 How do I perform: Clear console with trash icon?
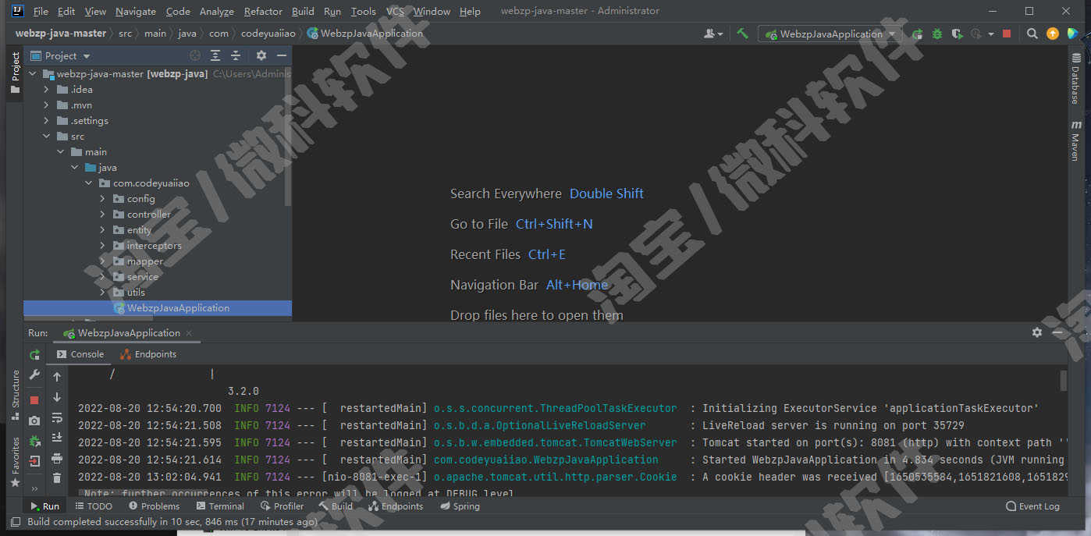coord(57,477)
